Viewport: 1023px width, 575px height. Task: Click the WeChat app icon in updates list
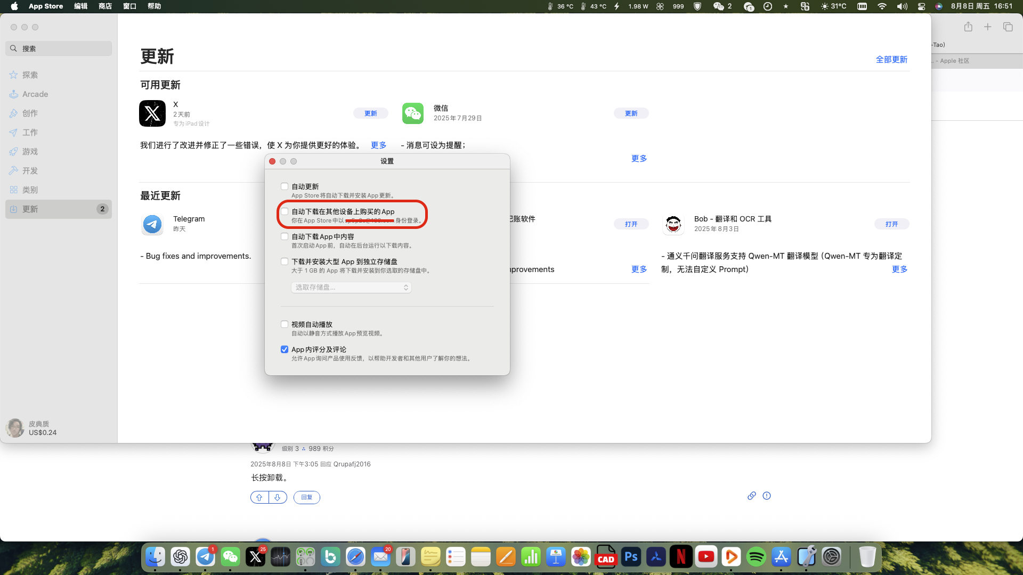[413, 113]
